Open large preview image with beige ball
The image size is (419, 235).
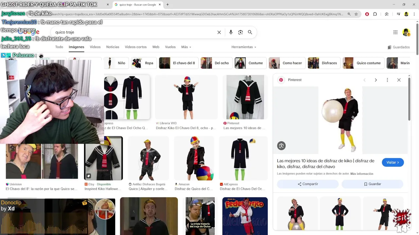click(x=340, y=120)
